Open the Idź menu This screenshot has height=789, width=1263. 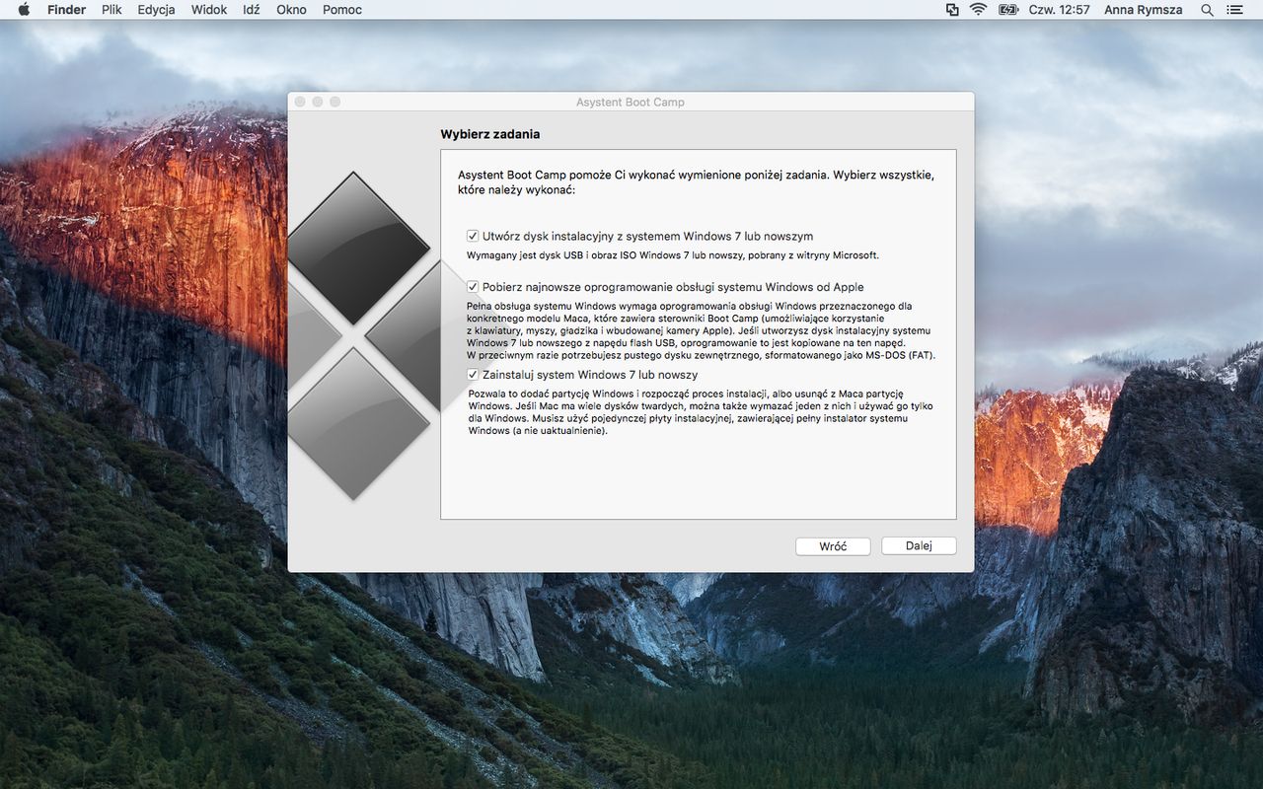251,10
